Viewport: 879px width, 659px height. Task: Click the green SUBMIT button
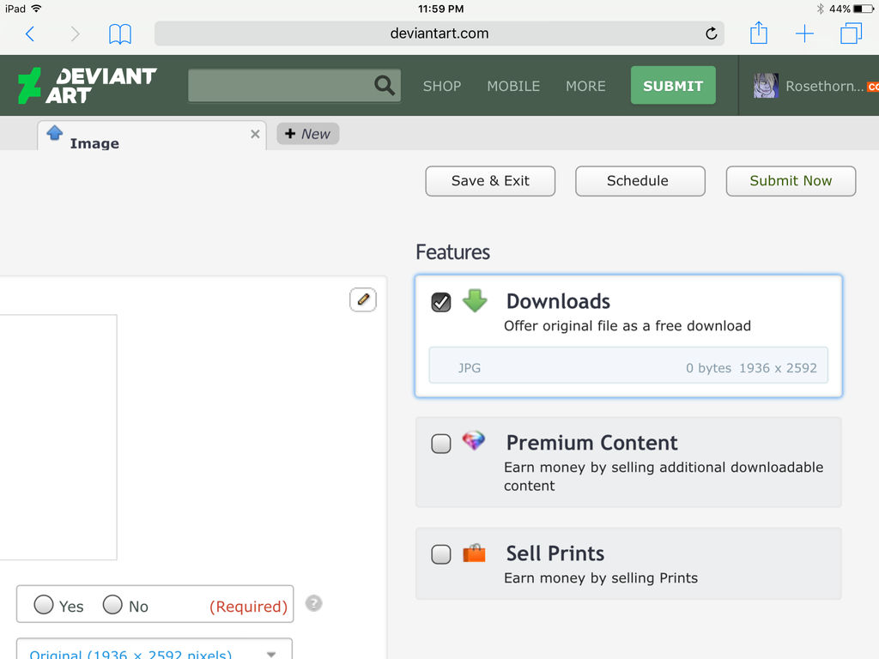pos(673,86)
